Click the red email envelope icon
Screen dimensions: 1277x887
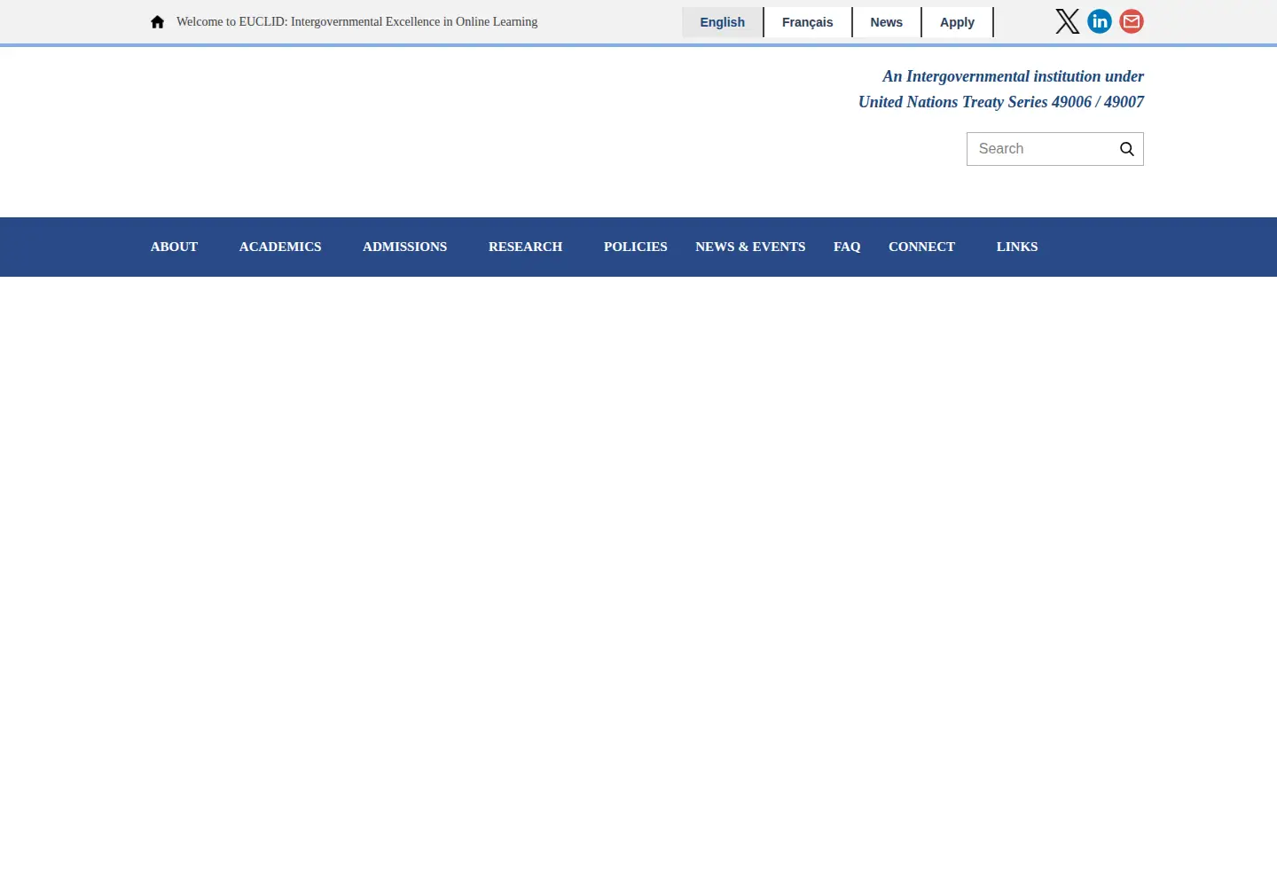(1132, 21)
